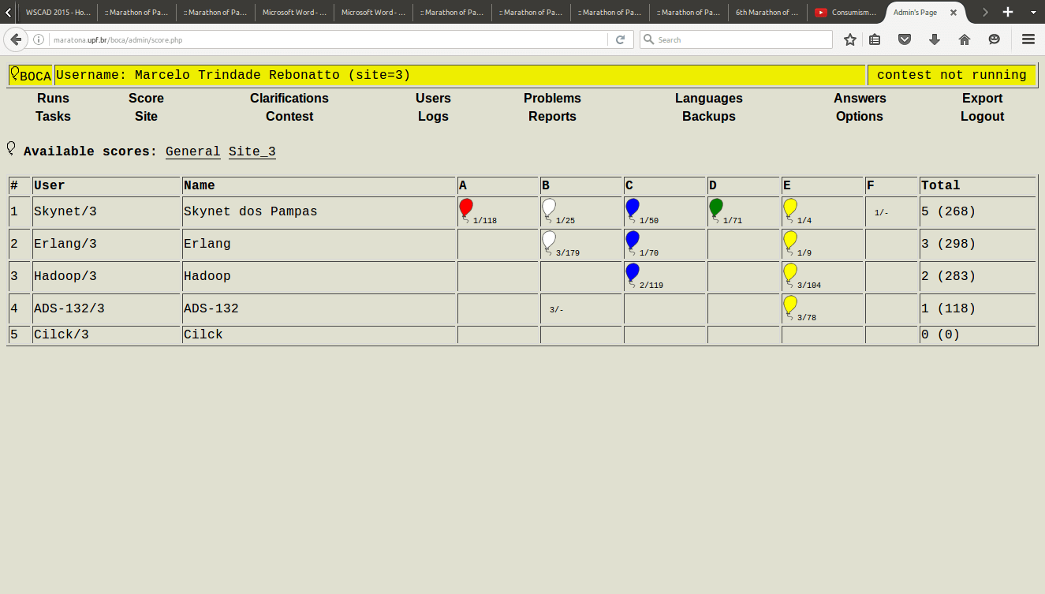Image resolution: width=1045 pixels, height=594 pixels.
Task: Click Hadoop's yellow balloon for problem E
Action: 790,275
